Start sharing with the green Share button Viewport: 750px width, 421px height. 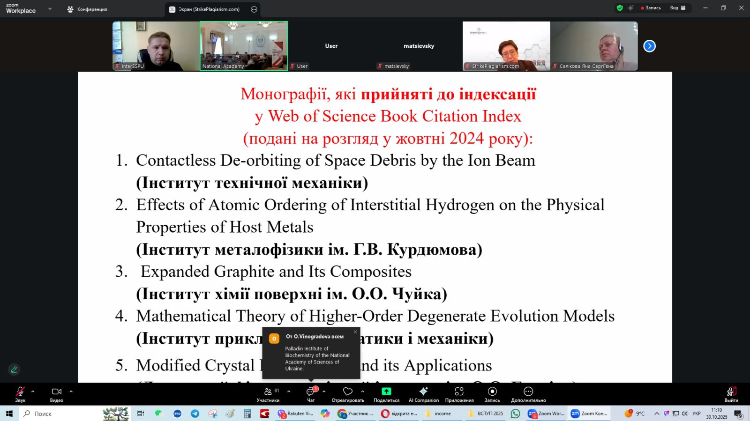point(386,391)
